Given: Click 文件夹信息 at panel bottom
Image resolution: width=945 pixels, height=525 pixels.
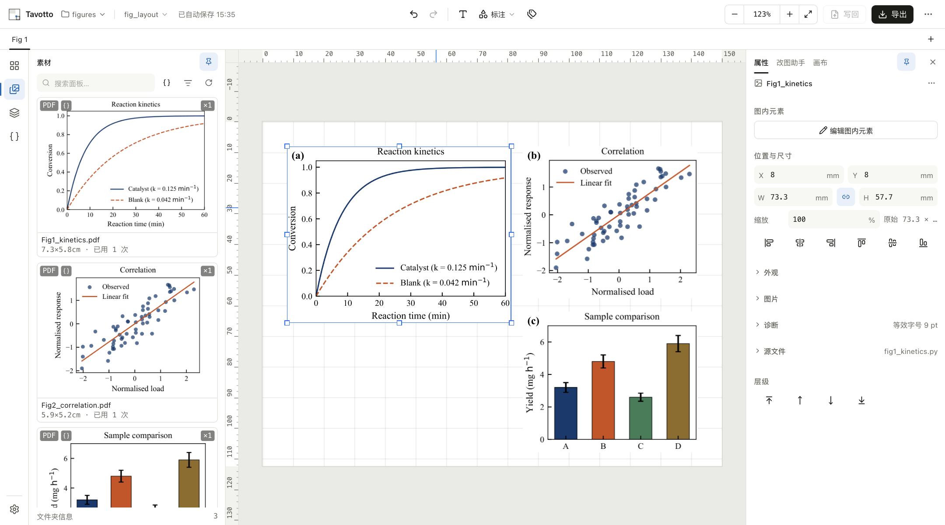Looking at the screenshot, I should pyautogui.click(x=55, y=517).
